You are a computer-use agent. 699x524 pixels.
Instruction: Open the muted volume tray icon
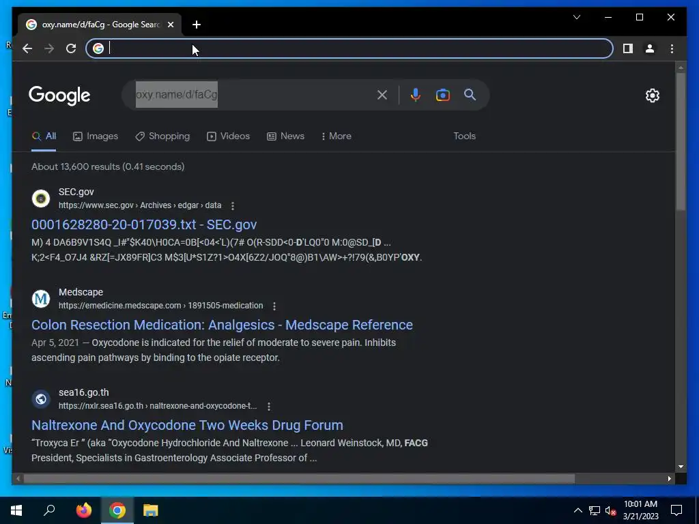point(610,510)
